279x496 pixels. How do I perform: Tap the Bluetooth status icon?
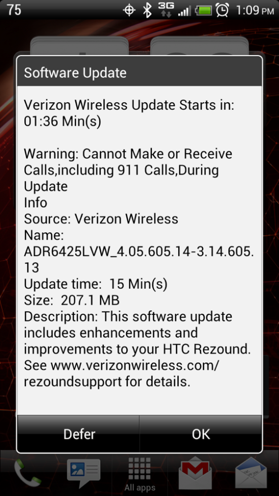[147, 11]
